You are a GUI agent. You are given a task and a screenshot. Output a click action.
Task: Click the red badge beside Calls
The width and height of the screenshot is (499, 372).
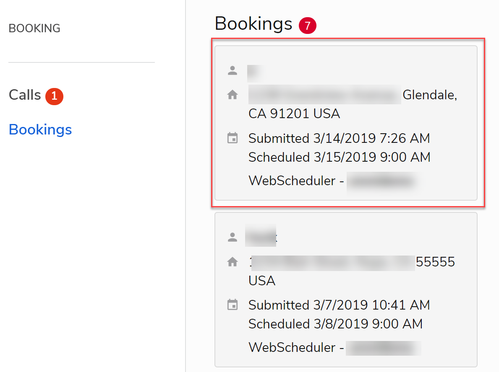point(54,96)
